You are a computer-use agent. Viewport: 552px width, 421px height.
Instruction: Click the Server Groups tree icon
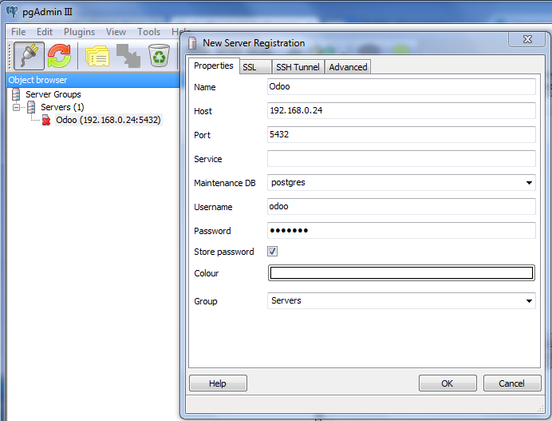click(x=16, y=94)
